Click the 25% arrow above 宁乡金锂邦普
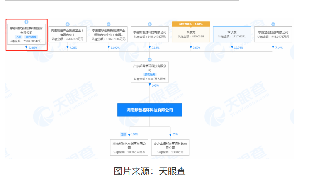Screen dimensions: 314x185 170,134
